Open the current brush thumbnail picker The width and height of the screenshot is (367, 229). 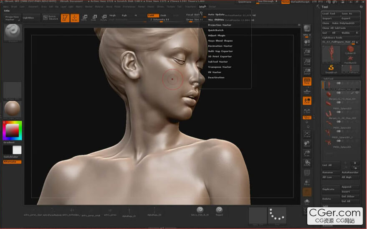point(13,32)
